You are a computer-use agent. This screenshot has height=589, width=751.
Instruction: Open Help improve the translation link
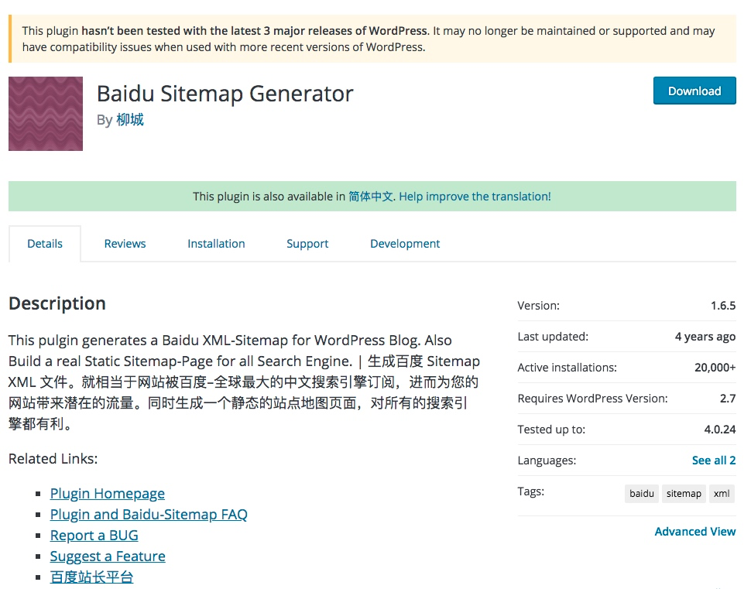475,196
